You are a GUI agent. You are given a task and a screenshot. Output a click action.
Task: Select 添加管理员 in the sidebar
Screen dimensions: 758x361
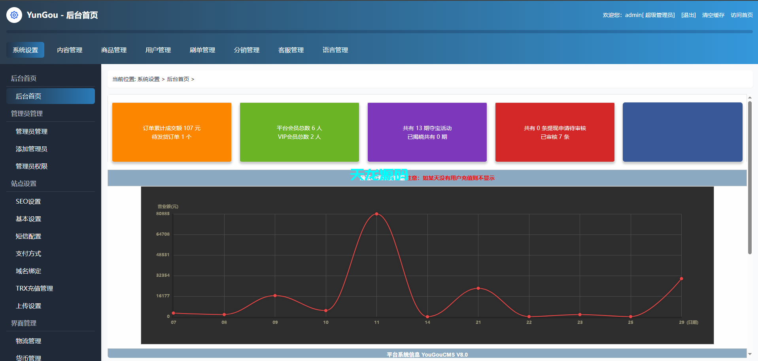pos(32,149)
